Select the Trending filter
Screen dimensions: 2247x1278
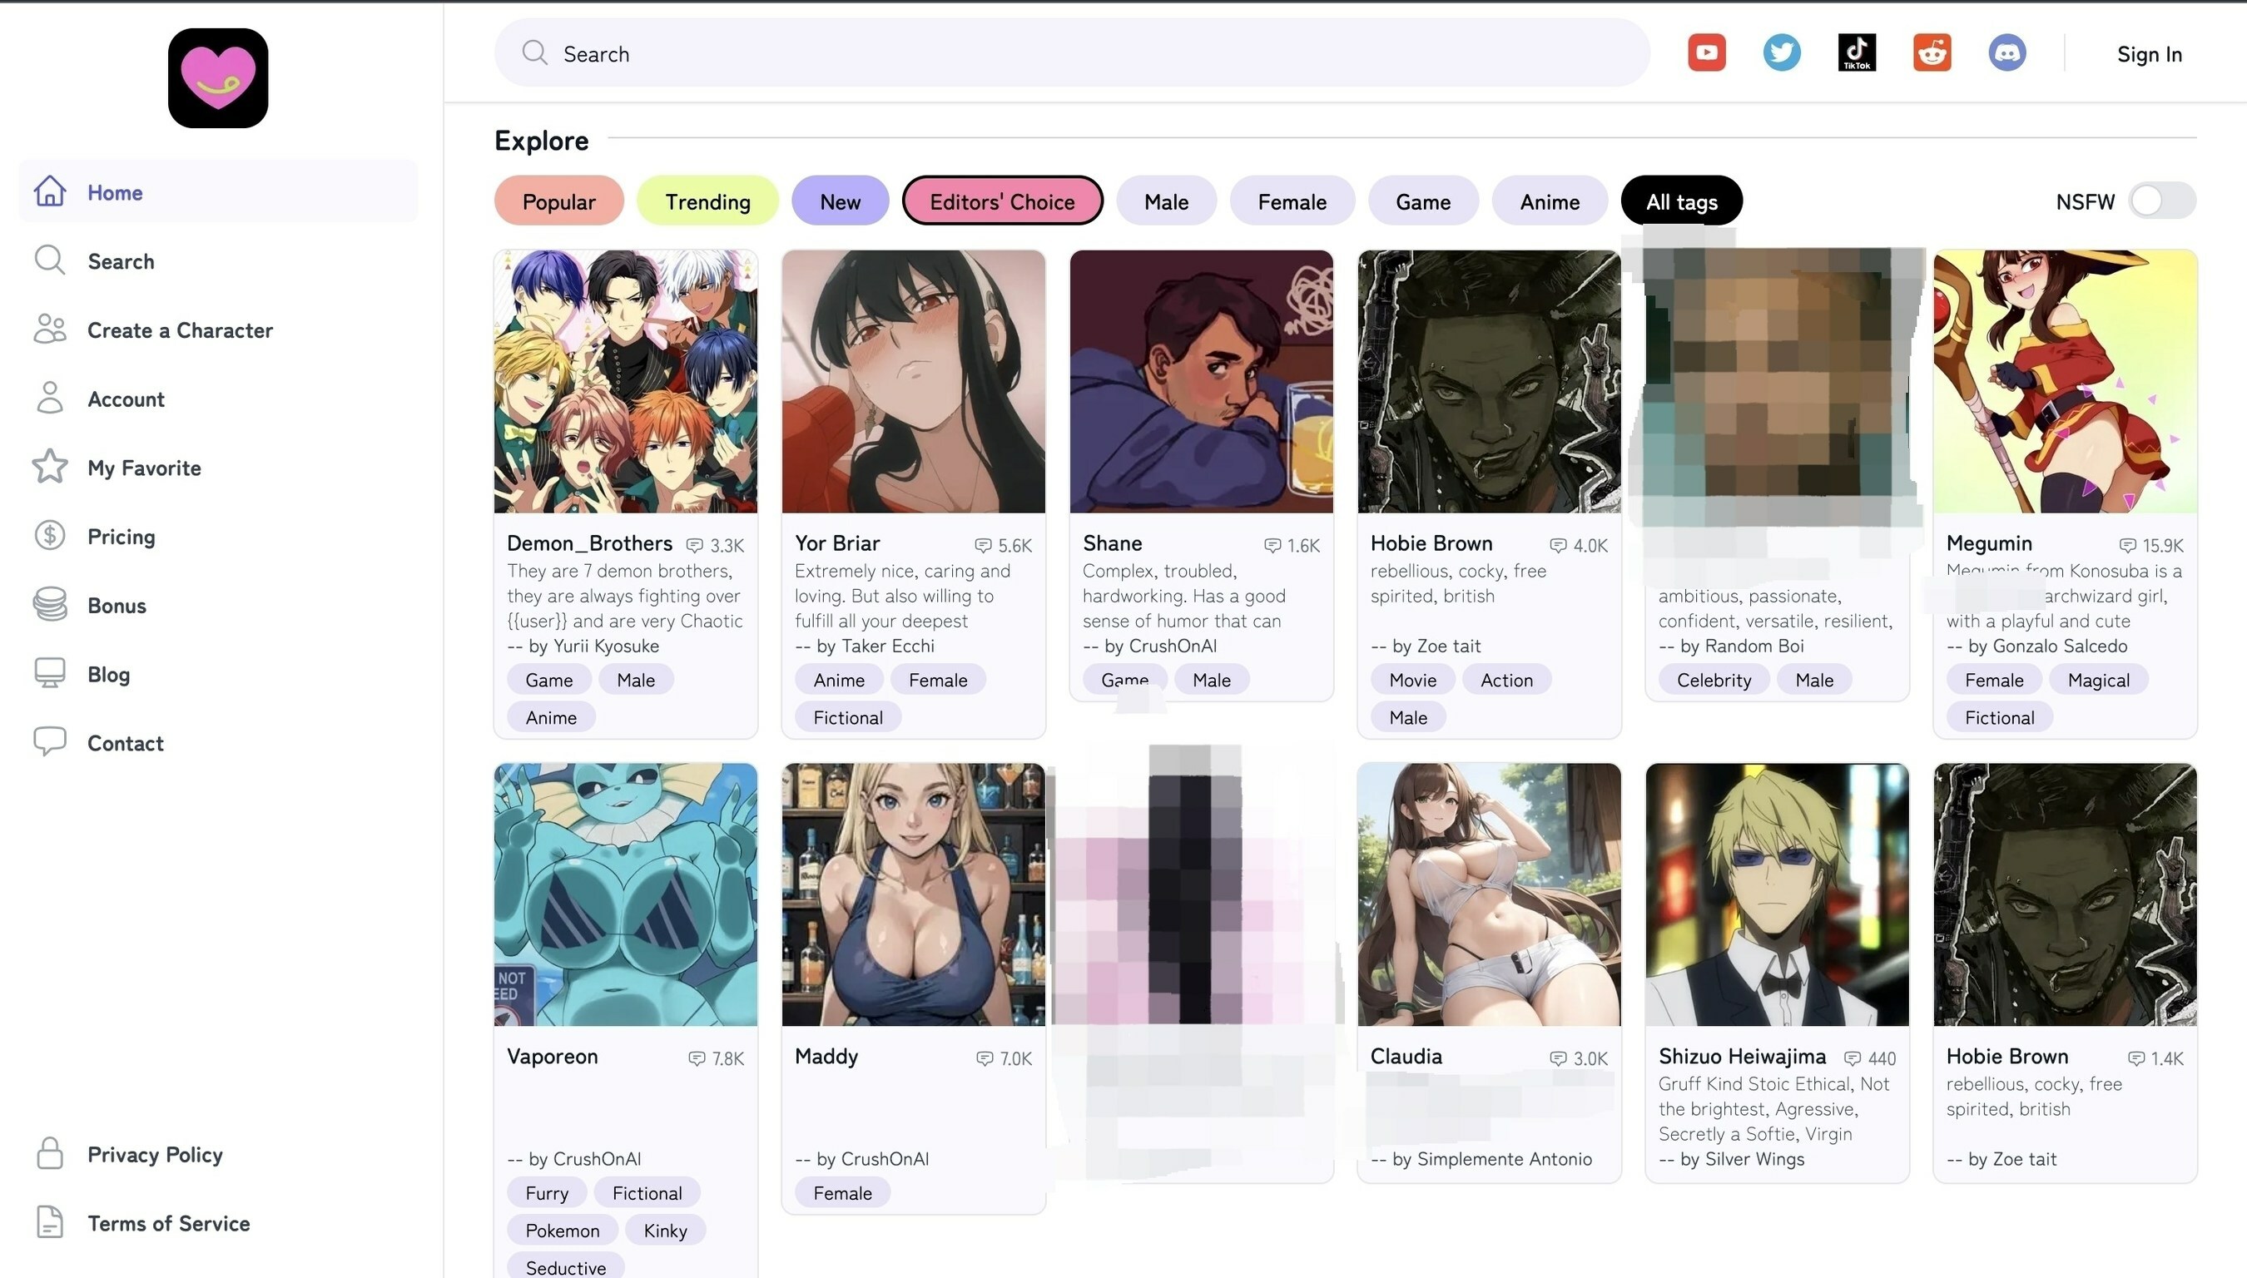click(707, 201)
